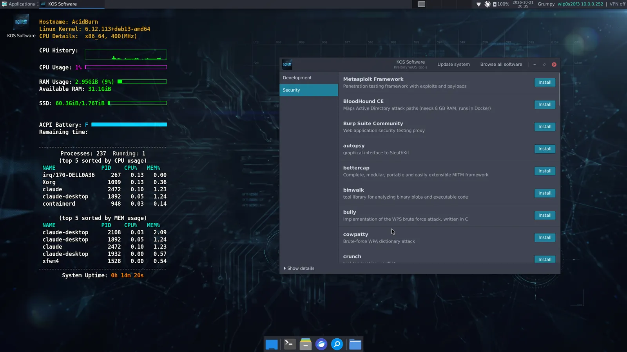The height and width of the screenshot is (352, 627).
Task: Launch the terminal from the dock
Action: point(290,344)
